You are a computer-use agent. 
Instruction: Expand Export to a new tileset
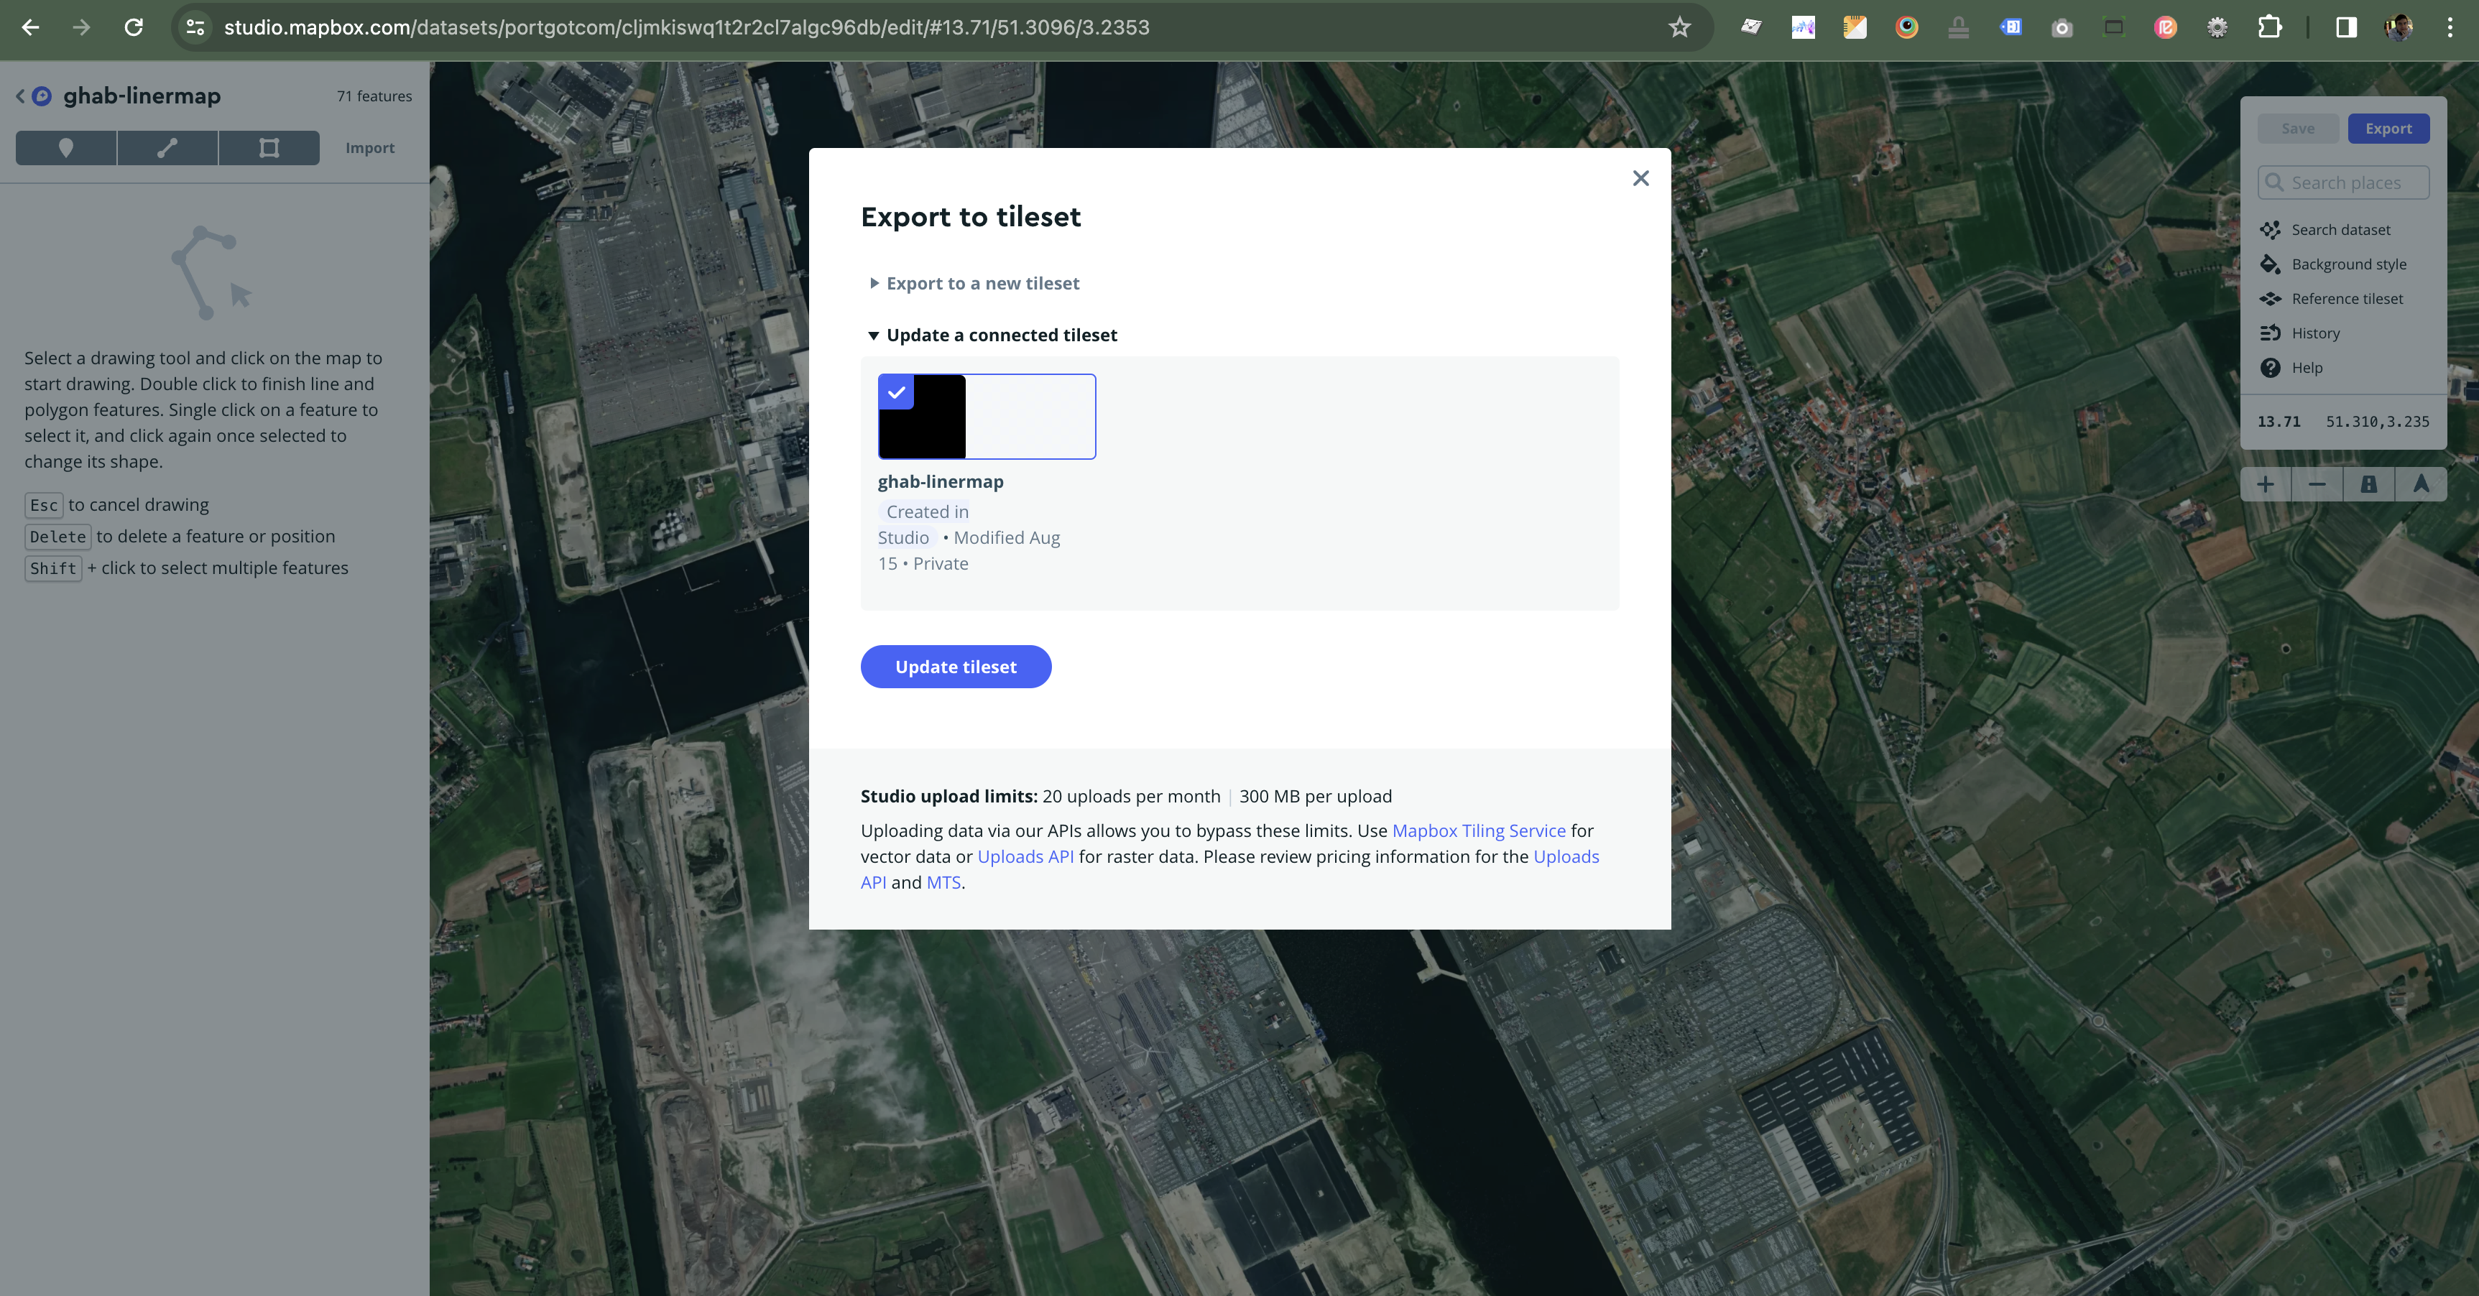[982, 284]
